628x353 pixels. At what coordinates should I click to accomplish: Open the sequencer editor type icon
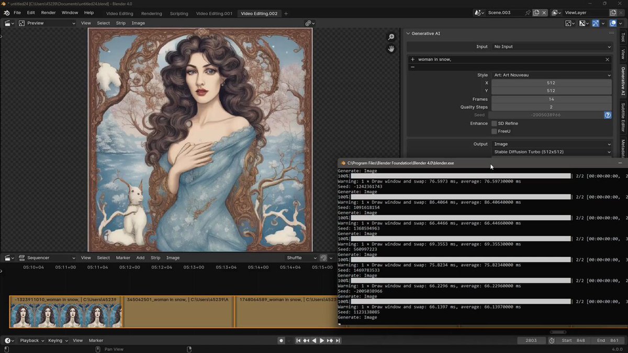pos(9,258)
